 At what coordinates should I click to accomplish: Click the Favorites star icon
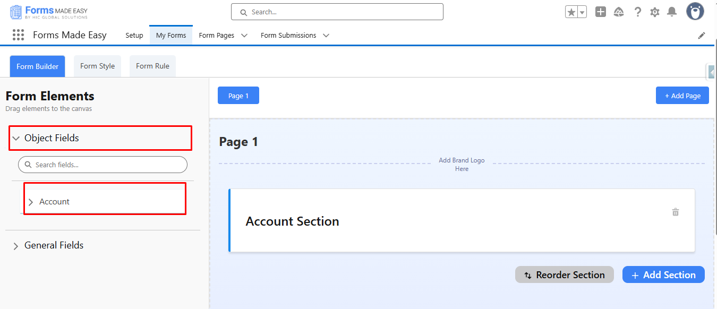[x=571, y=12]
